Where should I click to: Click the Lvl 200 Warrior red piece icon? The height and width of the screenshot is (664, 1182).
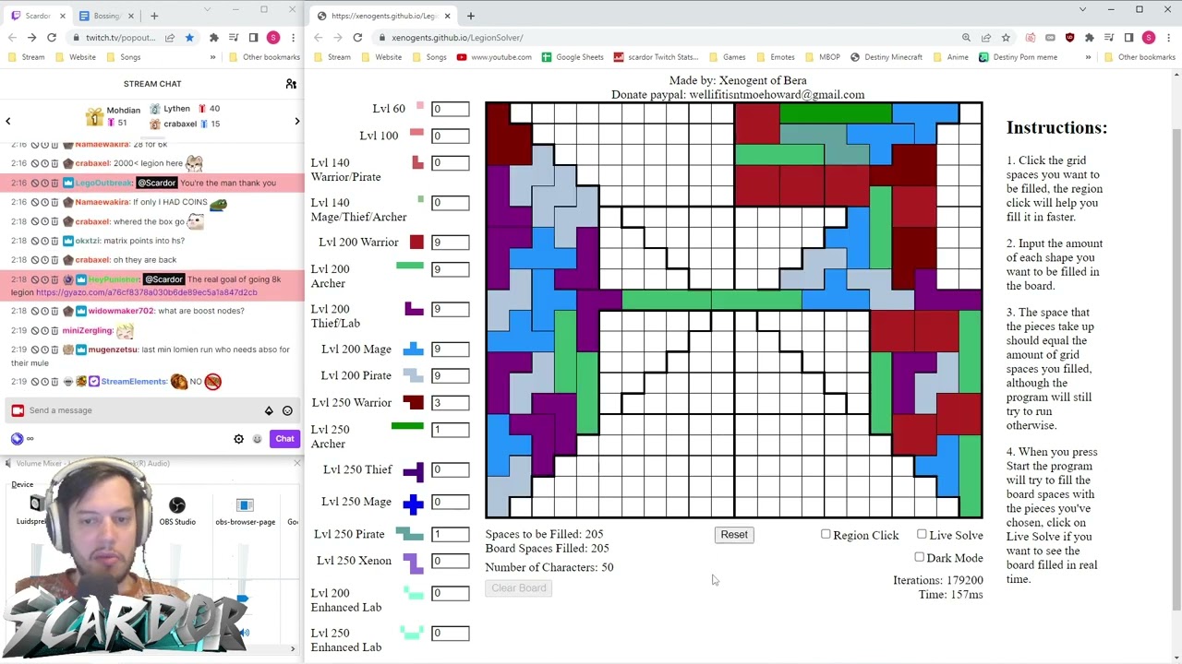416,242
